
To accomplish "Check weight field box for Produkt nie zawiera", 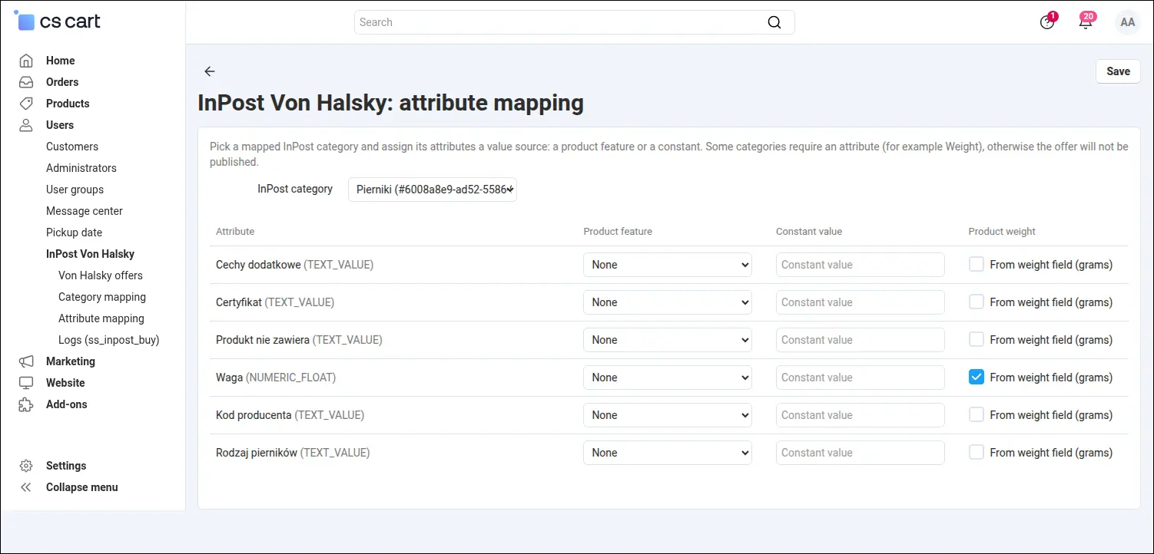I will (977, 340).
